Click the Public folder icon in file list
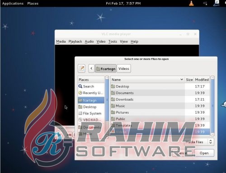This screenshot has height=173, width=226. 113,119
